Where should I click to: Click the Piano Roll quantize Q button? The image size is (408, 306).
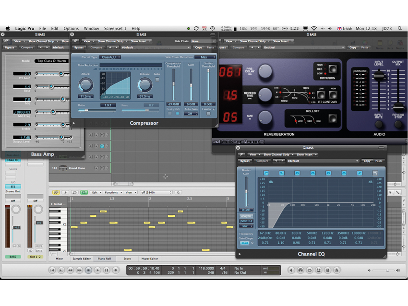click(x=178, y=192)
